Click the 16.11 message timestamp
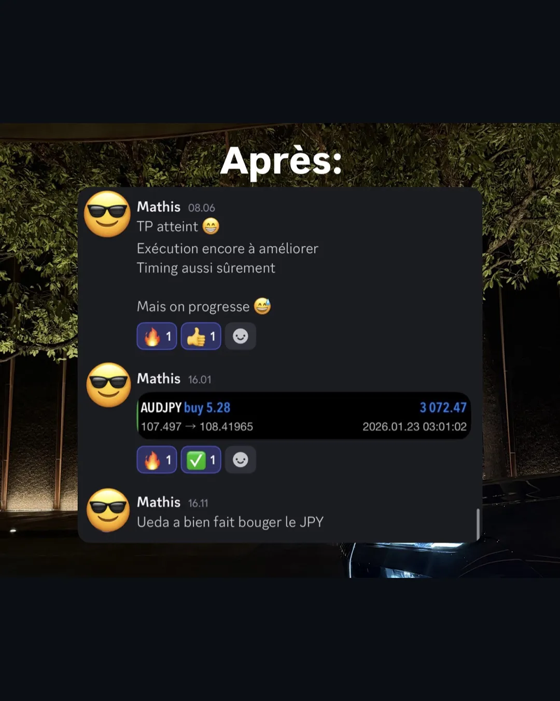 pos(198,503)
